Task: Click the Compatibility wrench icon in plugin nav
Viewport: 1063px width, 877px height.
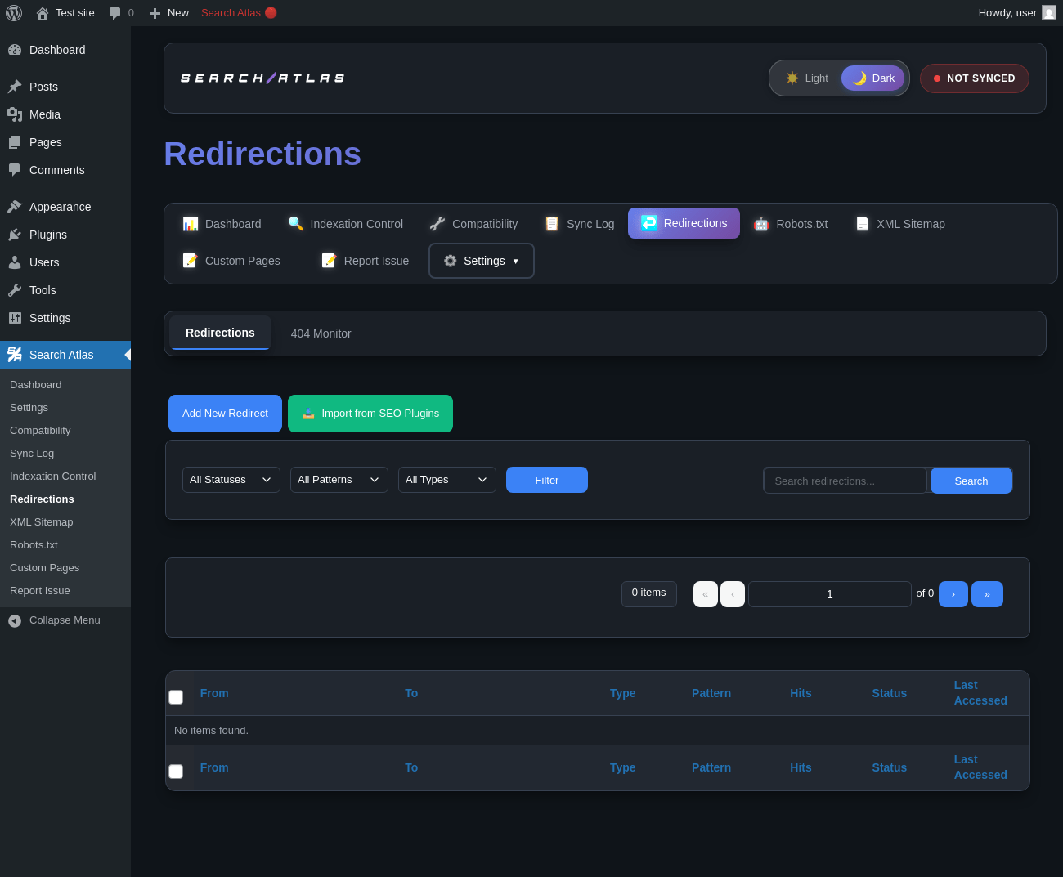Action: click(437, 223)
